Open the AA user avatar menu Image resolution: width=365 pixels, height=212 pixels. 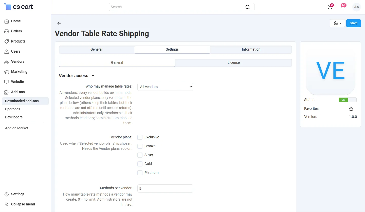coord(357,7)
